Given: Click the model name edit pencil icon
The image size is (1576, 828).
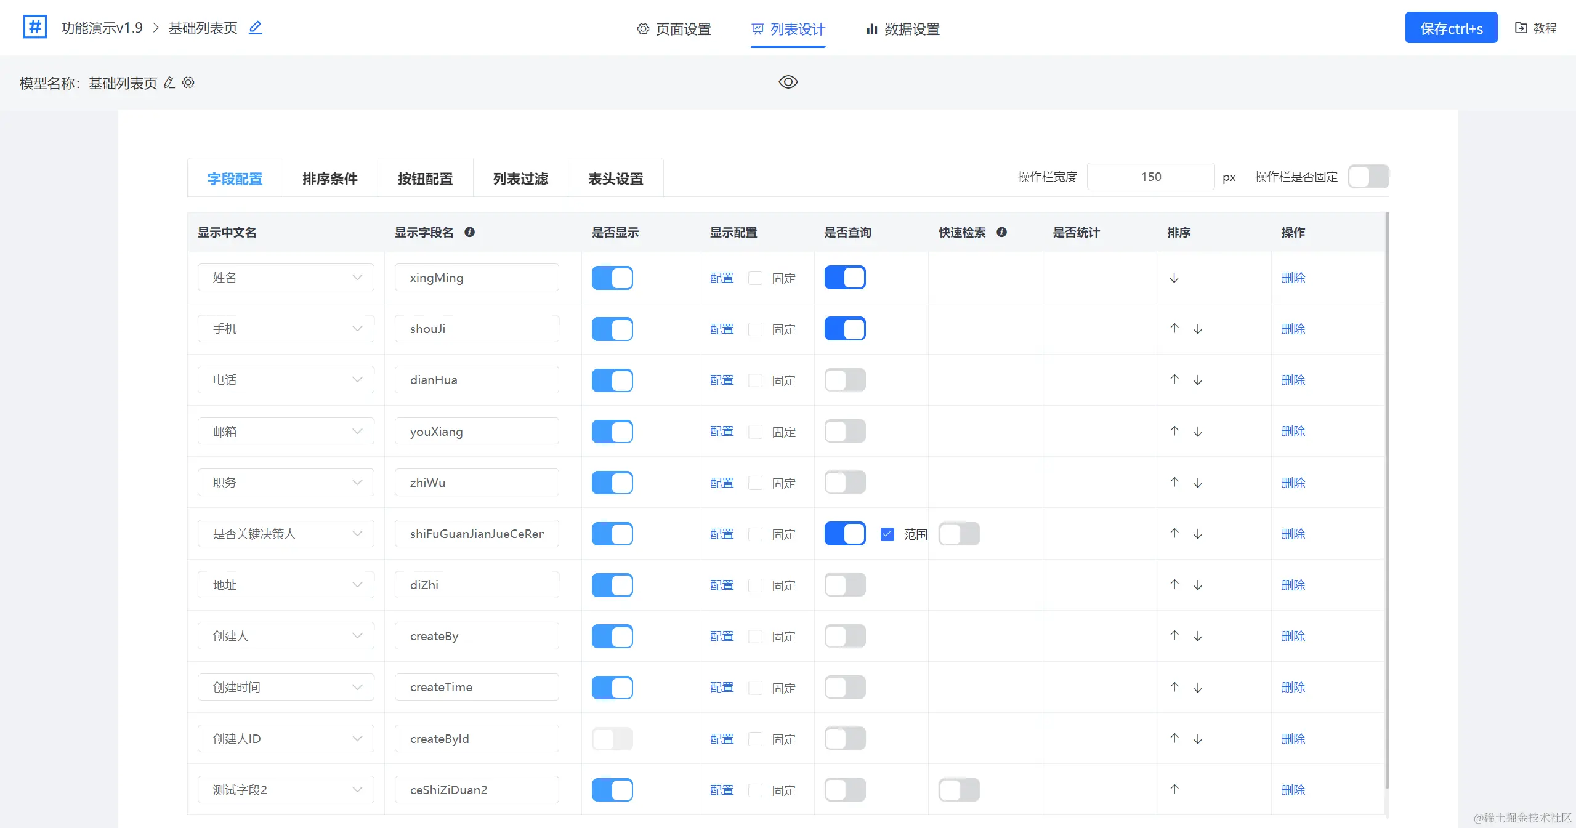Looking at the screenshot, I should [x=169, y=82].
